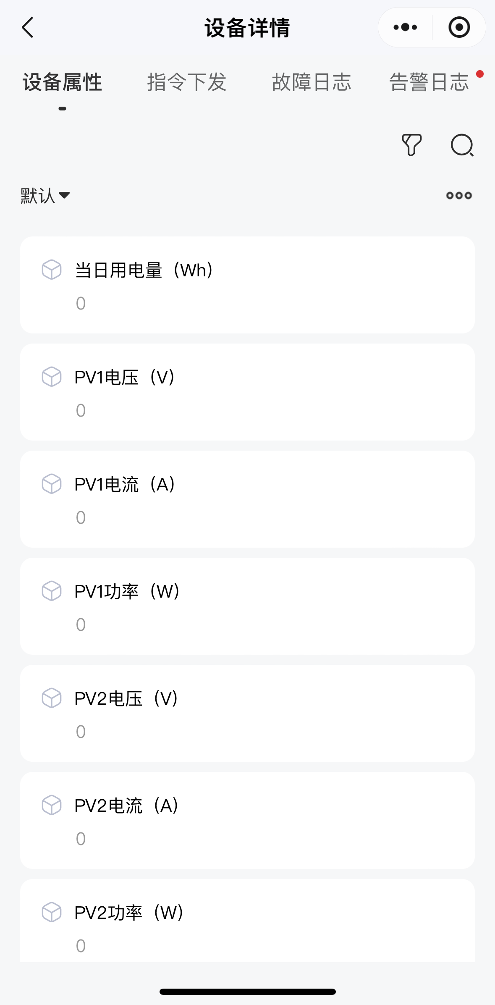This screenshot has height=1005, width=495.
Task: Open the mini program three-dot menu
Action: pos(405,28)
